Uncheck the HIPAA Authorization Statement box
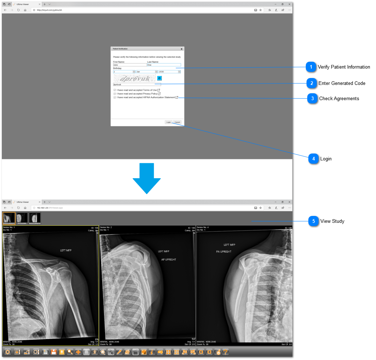The width and height of the screenshot is (376, 360). (x=115, y=97)
